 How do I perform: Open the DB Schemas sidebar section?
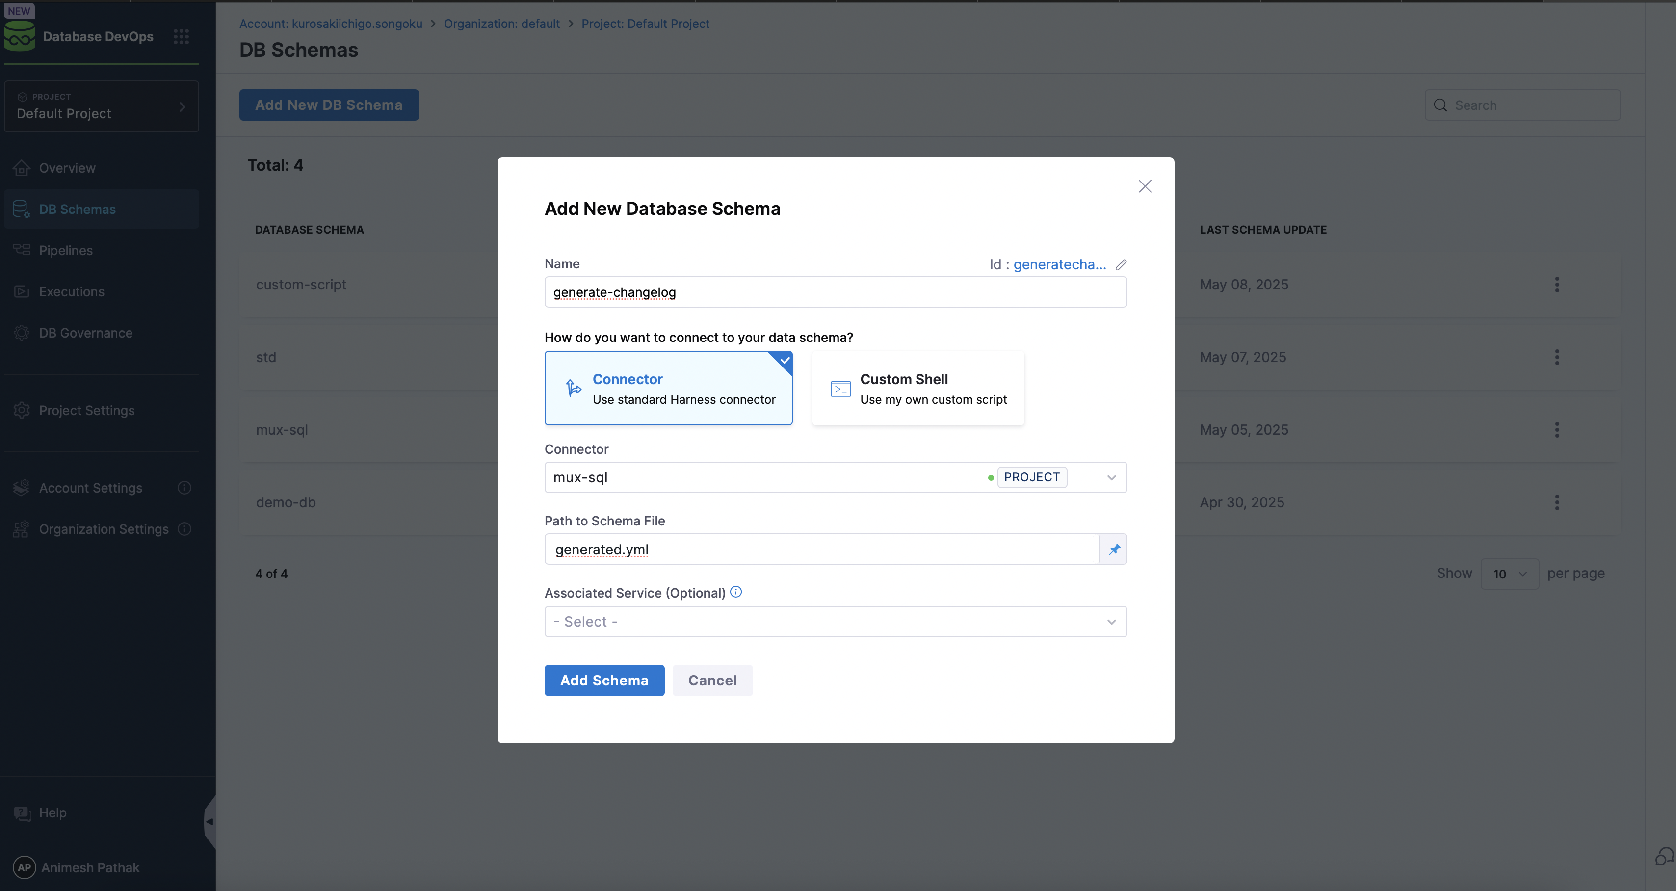79,209
